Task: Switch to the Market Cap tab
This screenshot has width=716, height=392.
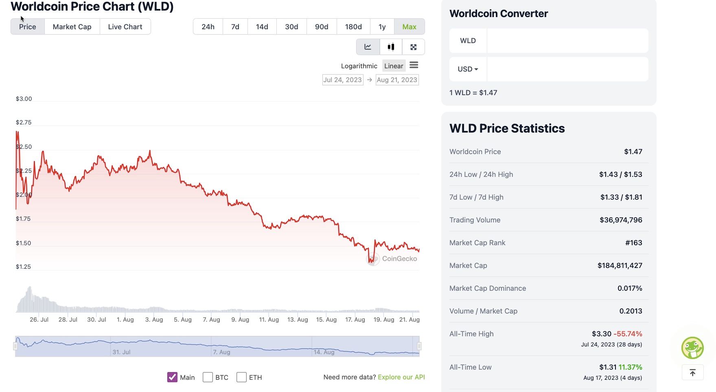Action: pyautogui.click(x=72, y=27)
